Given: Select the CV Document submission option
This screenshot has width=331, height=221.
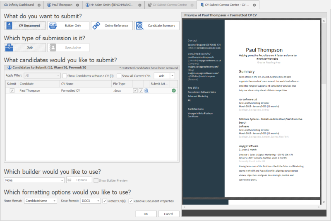Looking at the screenshot, I should 25,26.
